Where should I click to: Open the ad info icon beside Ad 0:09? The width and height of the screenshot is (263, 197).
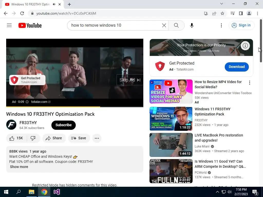[27, 102]
